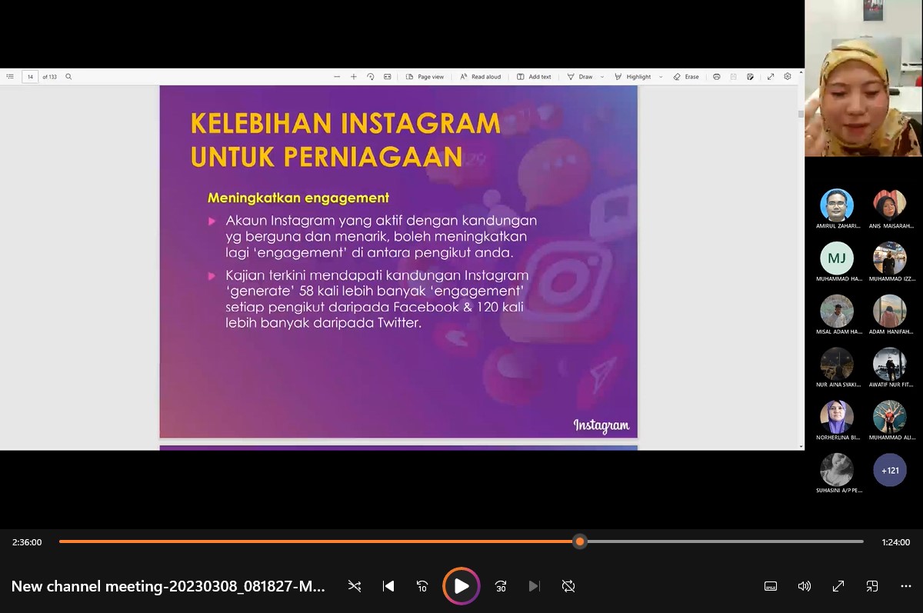Expand the Highlight color dropdown arrow
Image resolution: width=923 pixels, height=613 pixels.
tap(661, 77)
